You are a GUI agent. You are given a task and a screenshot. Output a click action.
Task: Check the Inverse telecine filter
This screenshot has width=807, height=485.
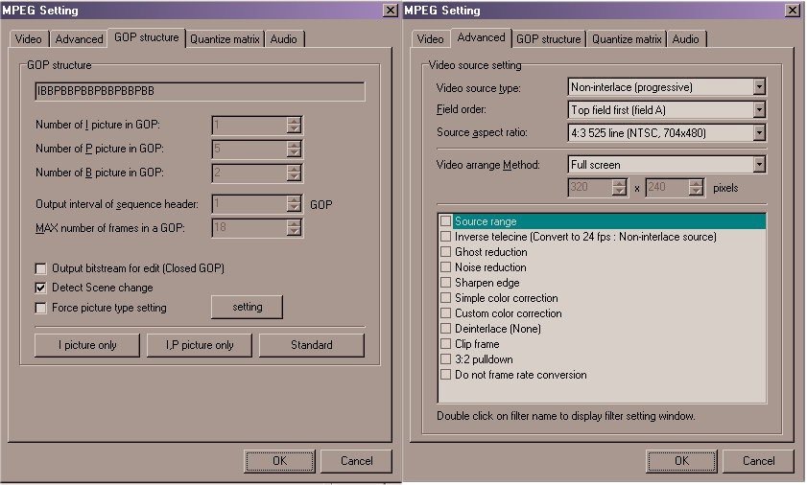click(445, 237)
